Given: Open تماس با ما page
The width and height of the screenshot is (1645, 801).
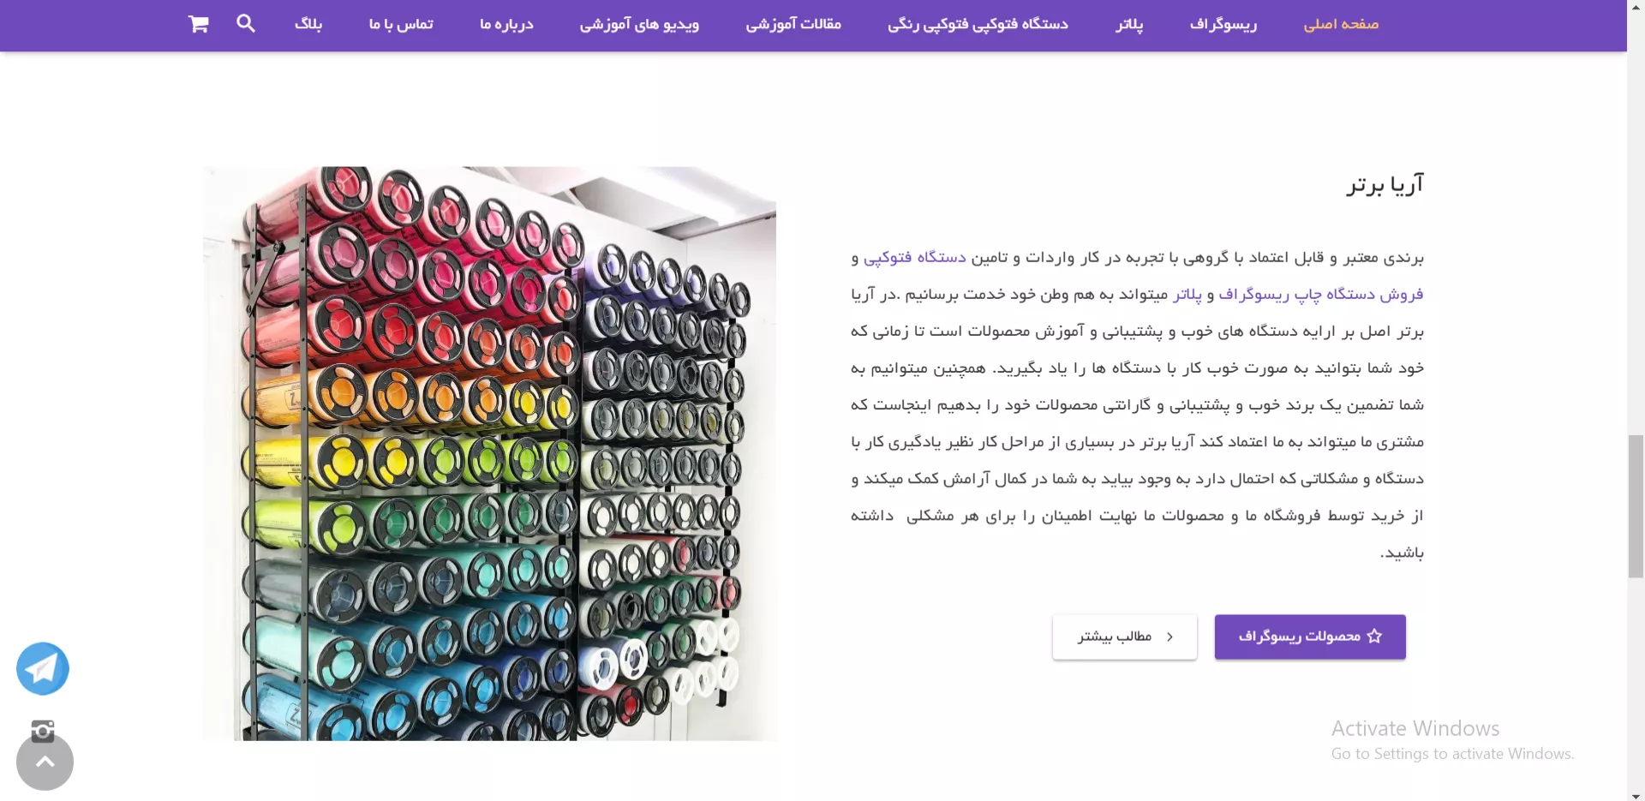Looking at the screenshot, I should tap(401, 24).
